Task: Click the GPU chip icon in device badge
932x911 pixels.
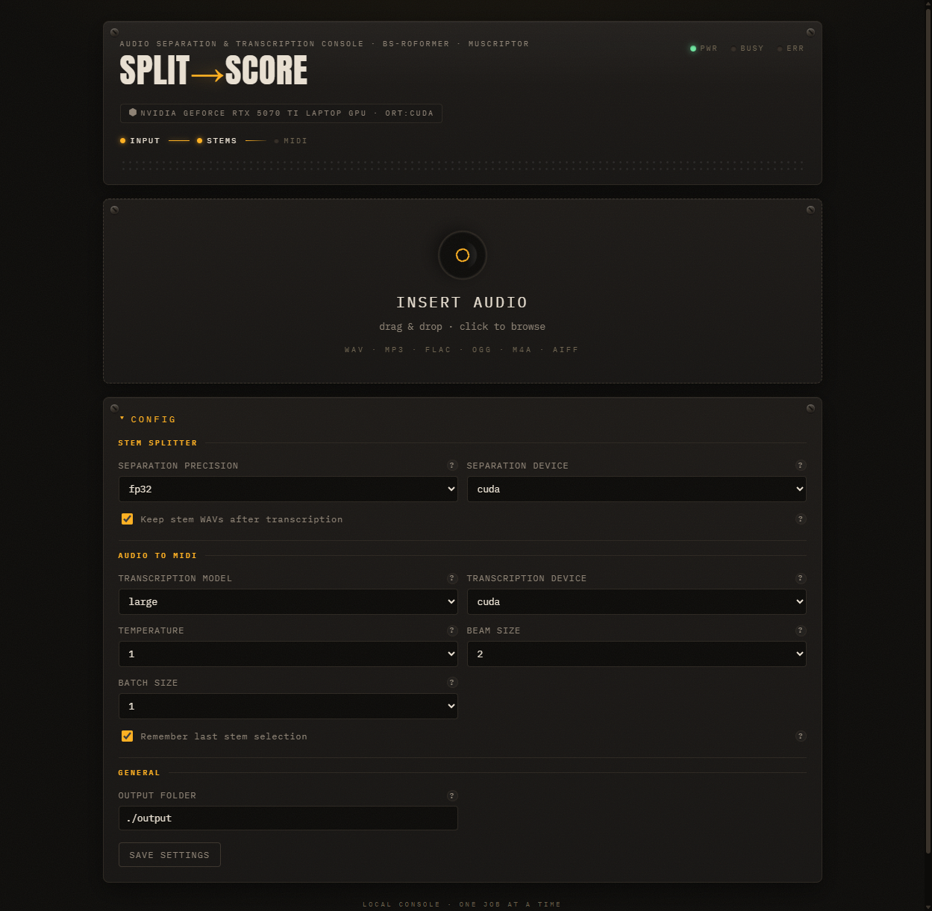Action: pos(133,113)
